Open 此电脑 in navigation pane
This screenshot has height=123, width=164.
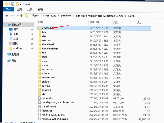coord(15,55)
